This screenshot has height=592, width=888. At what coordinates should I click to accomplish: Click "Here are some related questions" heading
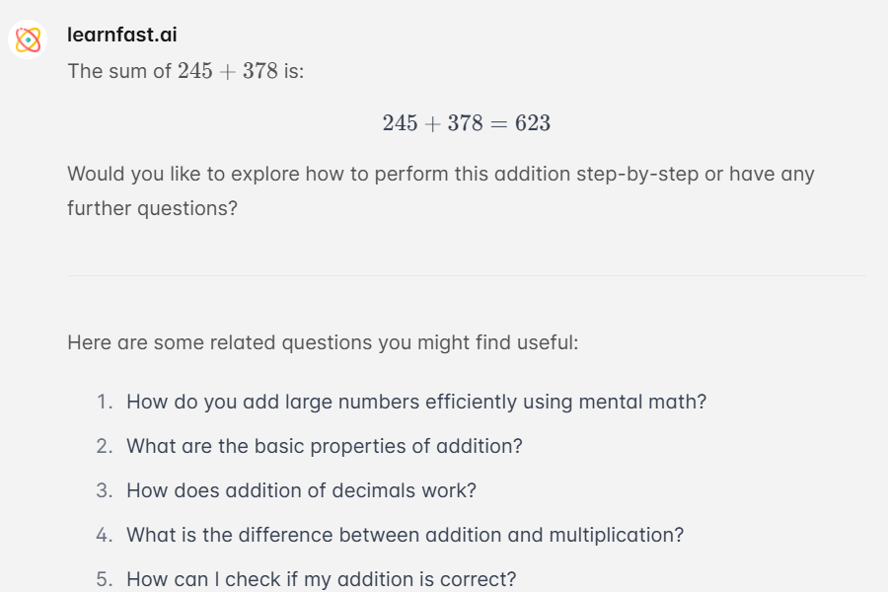[x=323, y=342]
